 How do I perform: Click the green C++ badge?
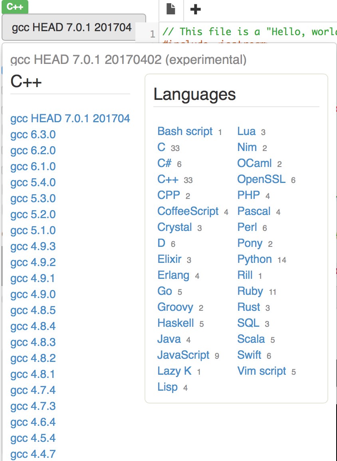(15, 7)
